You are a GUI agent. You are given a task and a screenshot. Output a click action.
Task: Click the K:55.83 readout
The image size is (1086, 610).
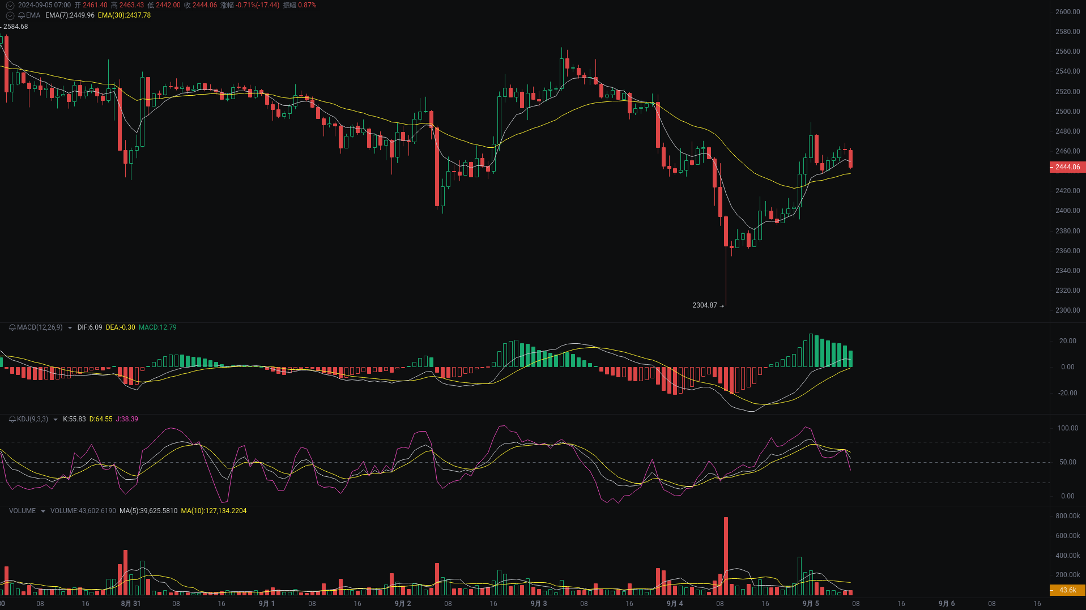(74, 419)
